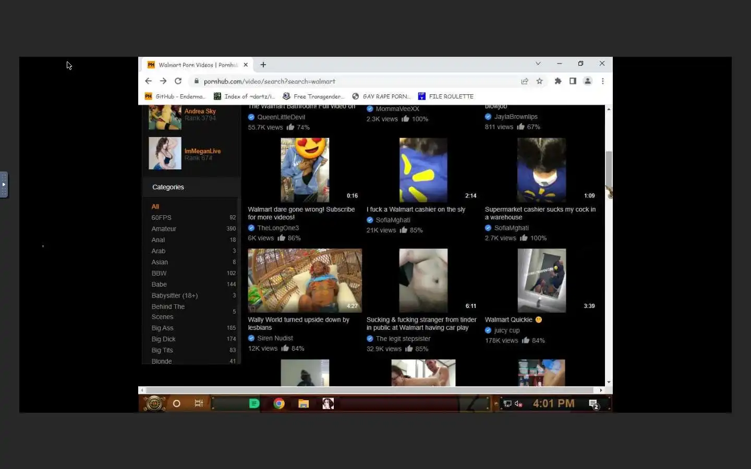Share this page using the share icon
This screenshot has width=751, height=469.
[525, 81]
